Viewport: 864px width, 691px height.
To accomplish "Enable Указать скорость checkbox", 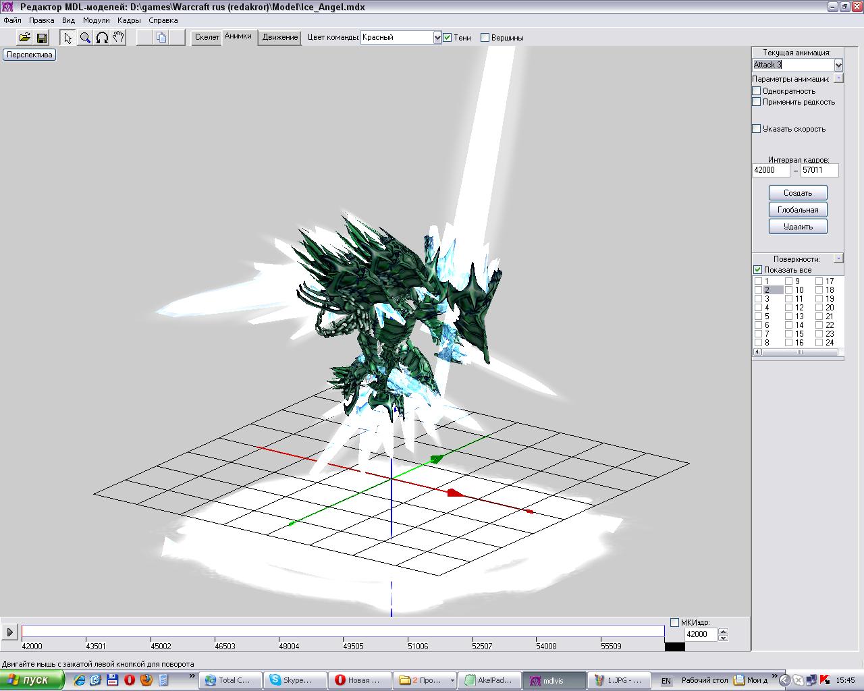I will 757,128.
